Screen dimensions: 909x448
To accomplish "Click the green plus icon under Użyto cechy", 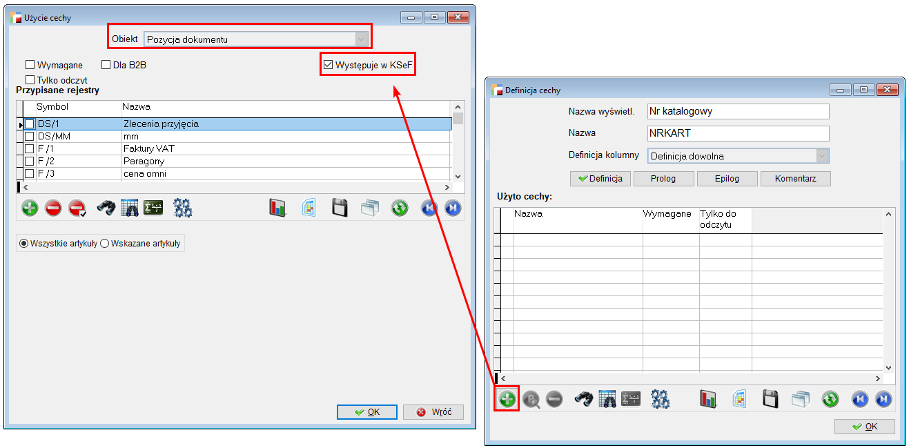I will point(507,398).
